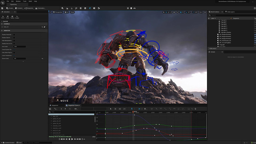This screenshot has height=144, width=256.
Task: Expand clavicle_l_ctrl curve item
Action: click(x=51, y=126)
